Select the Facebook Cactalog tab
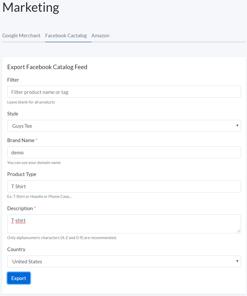This screenshot has width=247, height=296. point(66,35)
